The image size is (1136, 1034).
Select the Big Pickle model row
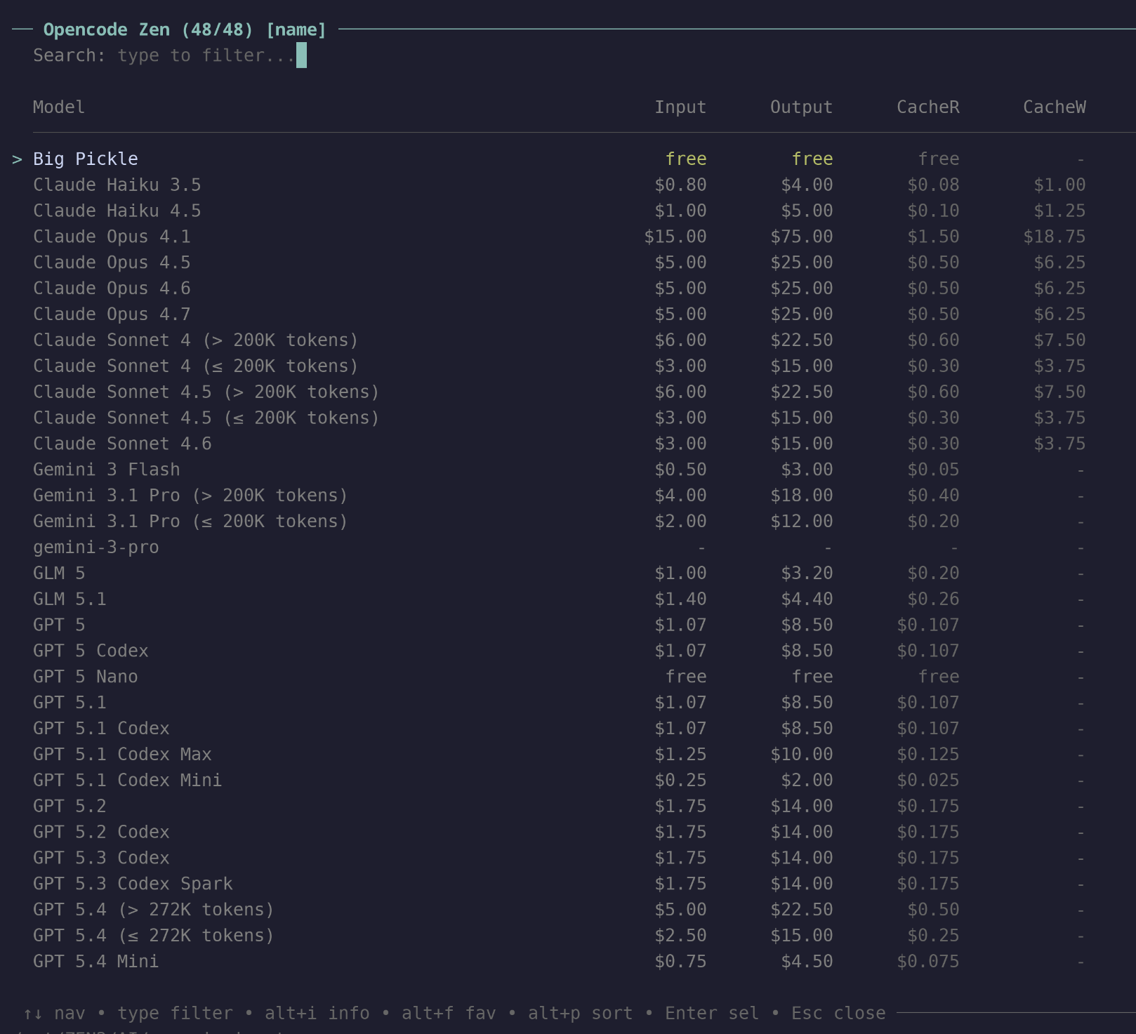click(x=559, y=159)
